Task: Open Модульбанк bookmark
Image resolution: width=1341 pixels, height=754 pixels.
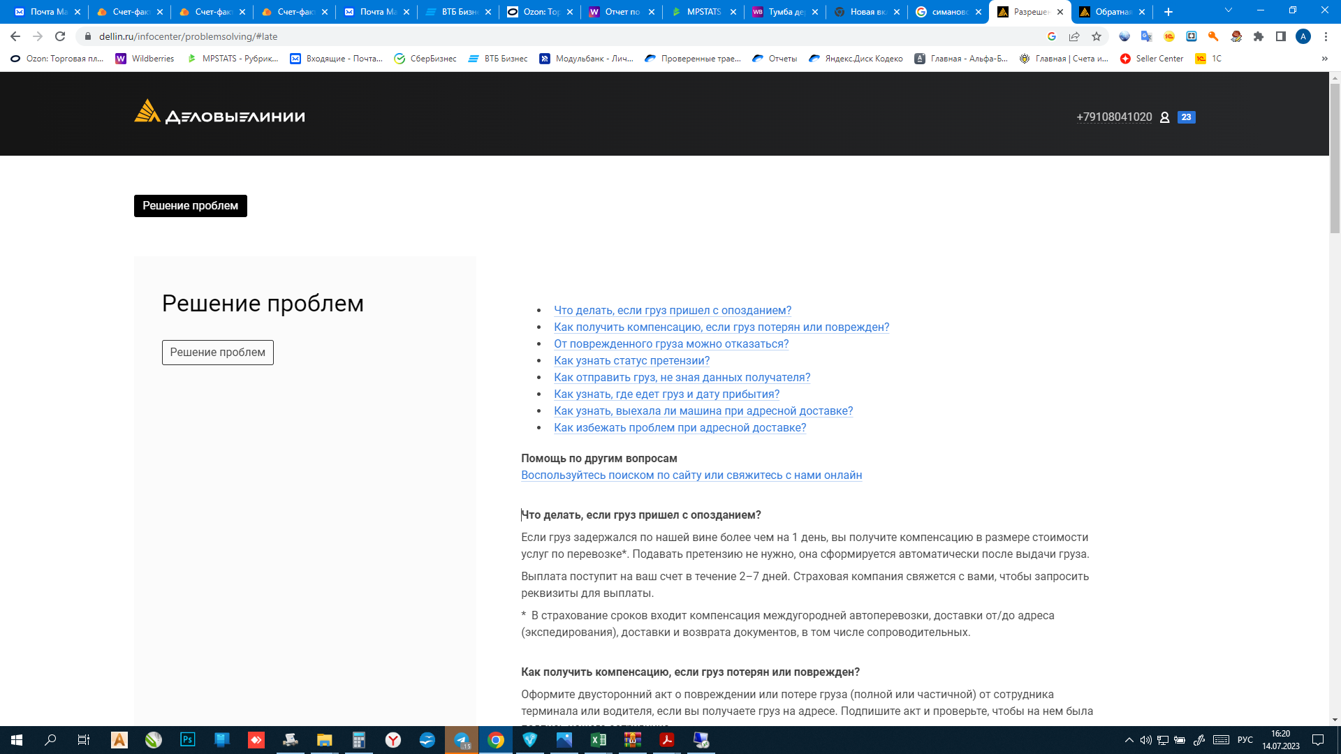Action: [587, 59]
